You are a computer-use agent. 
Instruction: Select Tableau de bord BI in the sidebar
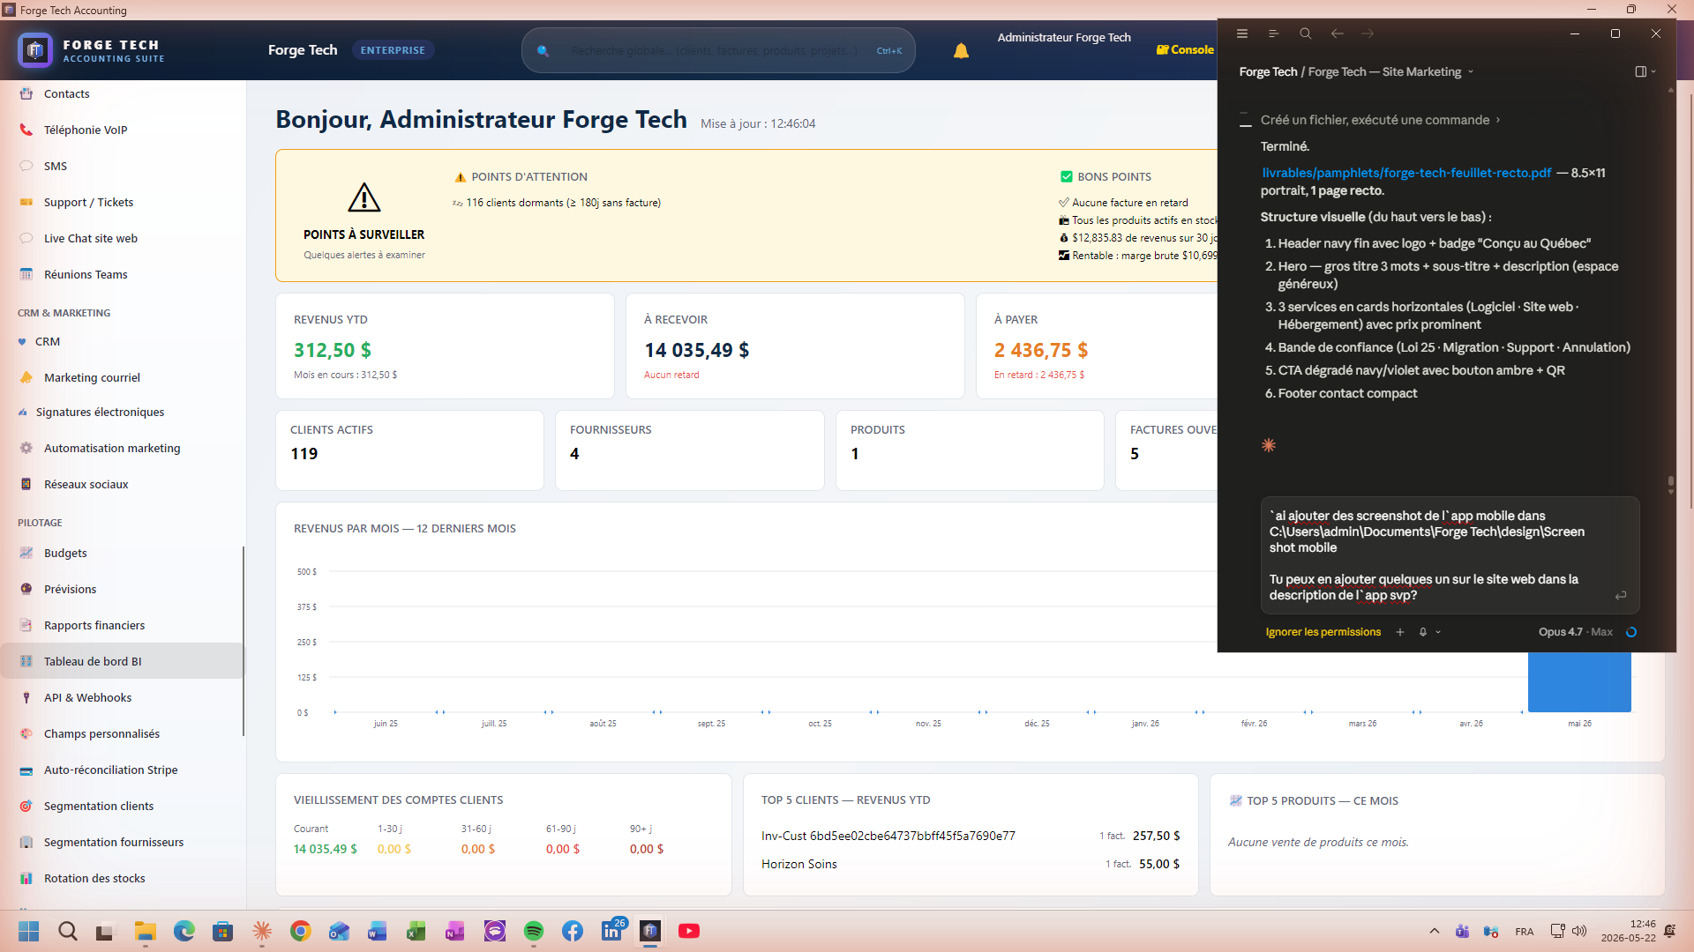[x=123, y=661]
